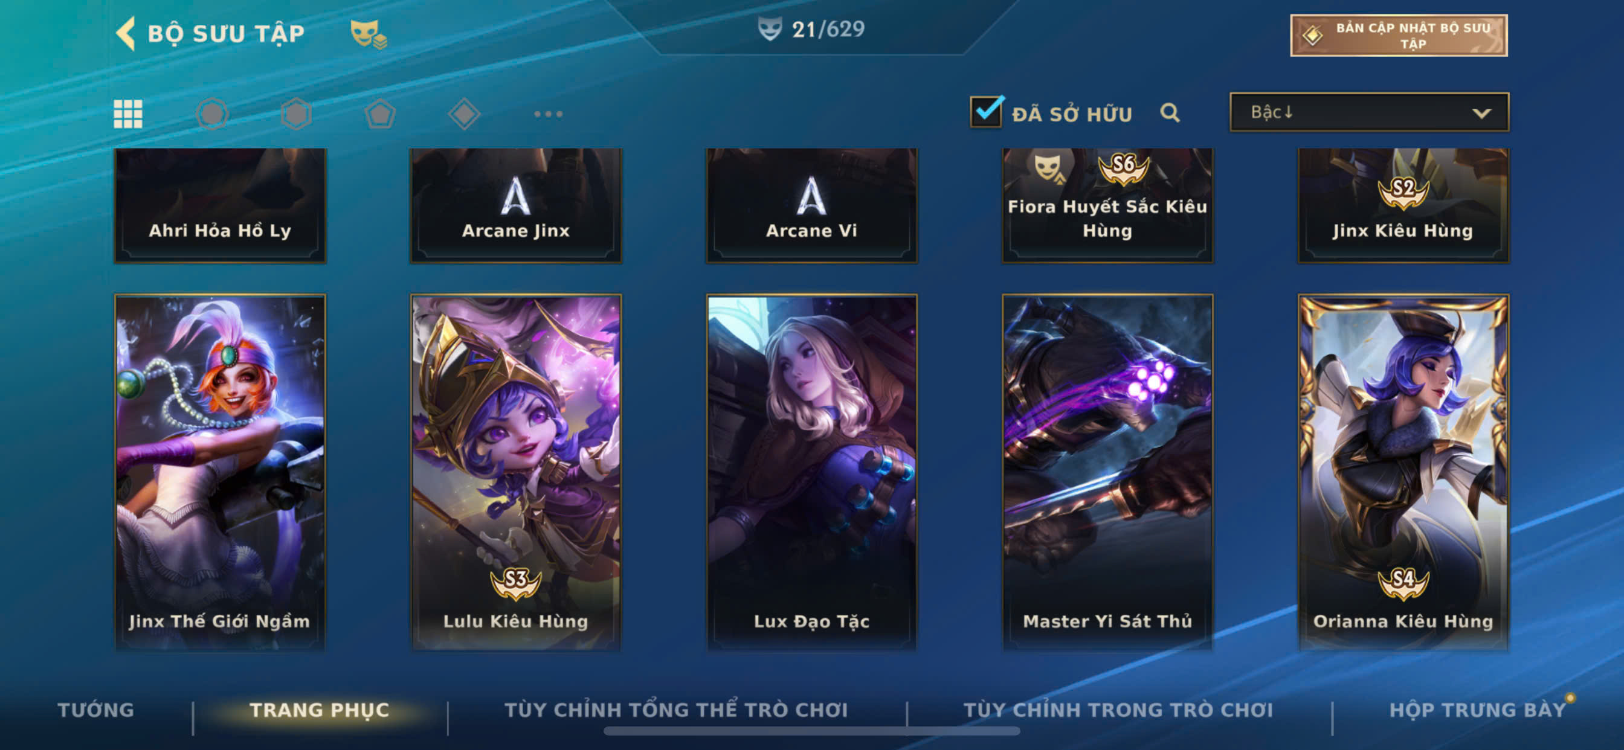
Task: Click the sort dropdown chevron arrow
Action: [x=1481, y=114]
